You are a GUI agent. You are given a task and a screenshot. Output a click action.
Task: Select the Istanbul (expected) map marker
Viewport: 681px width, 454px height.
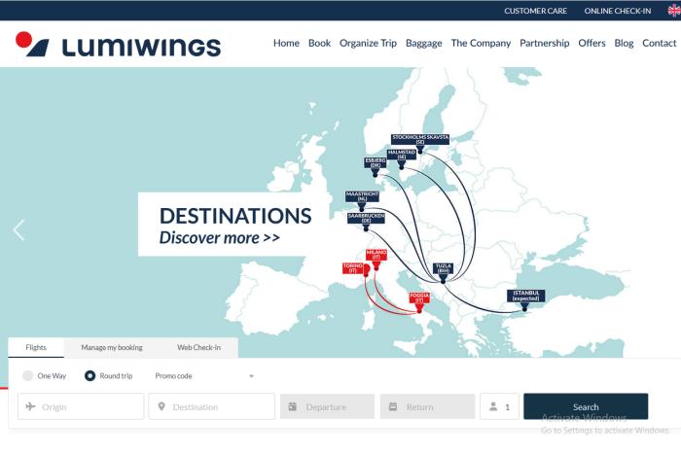(525, 299)
